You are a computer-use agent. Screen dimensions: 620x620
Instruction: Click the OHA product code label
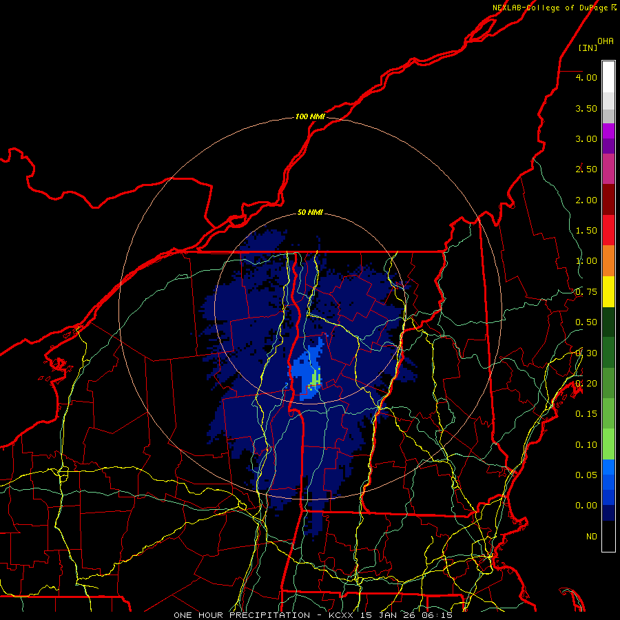[606, 41]
